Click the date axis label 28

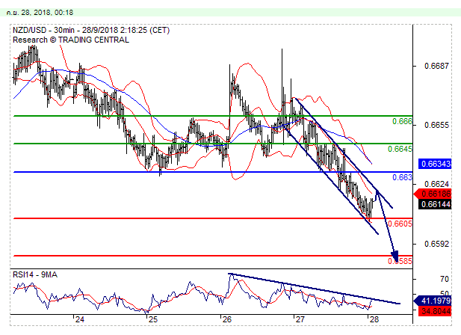(x=374, y=319)
